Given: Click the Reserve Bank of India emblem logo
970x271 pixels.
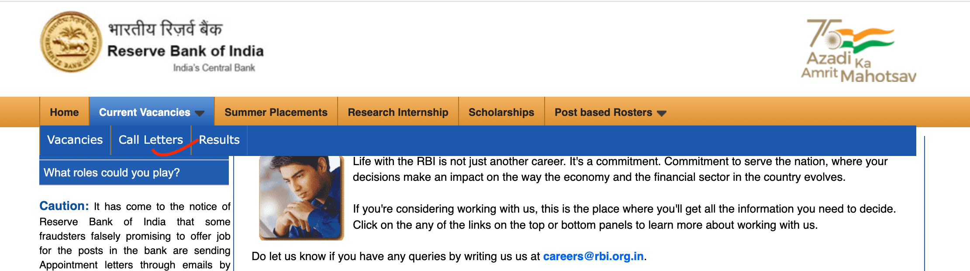Looking at the screenshot, I should click(71, 42).
